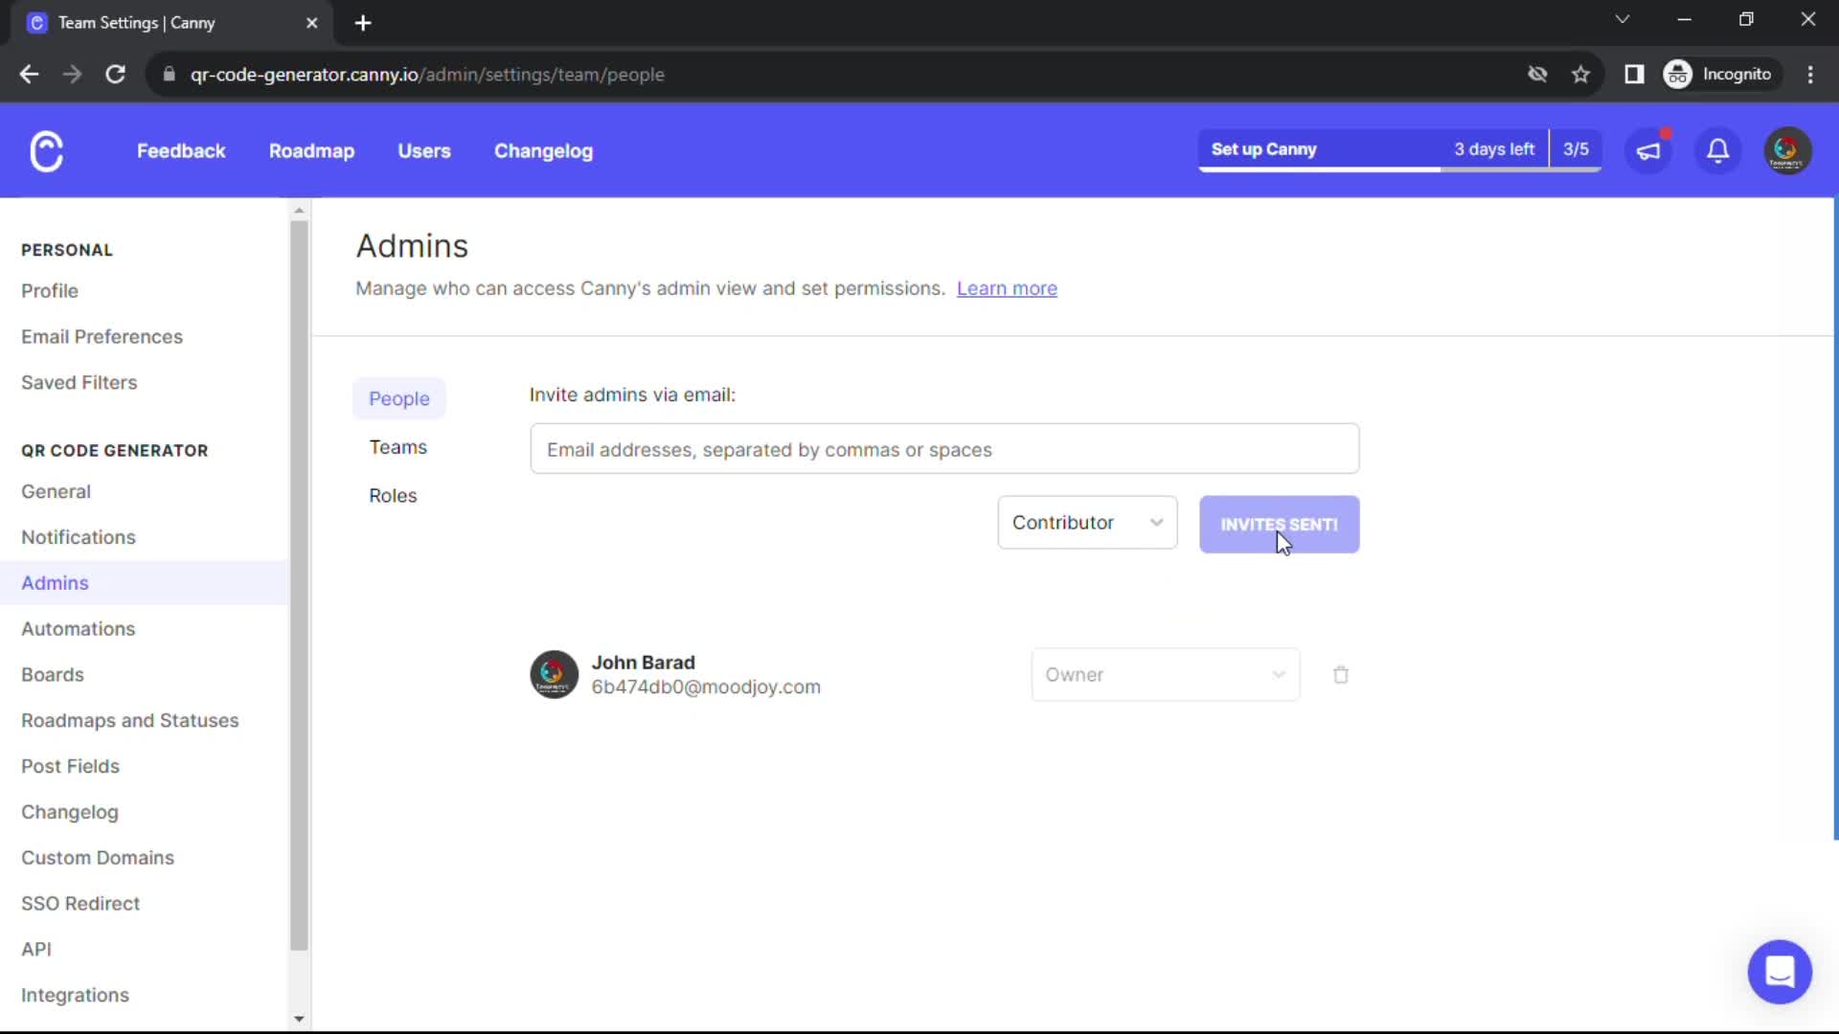Click INVITES SENT button
Viewport: 1839px width, 1034px height.
click(1280, 524)
